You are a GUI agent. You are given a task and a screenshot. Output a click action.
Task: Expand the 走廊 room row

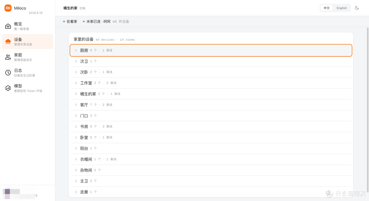click(211, 192)
